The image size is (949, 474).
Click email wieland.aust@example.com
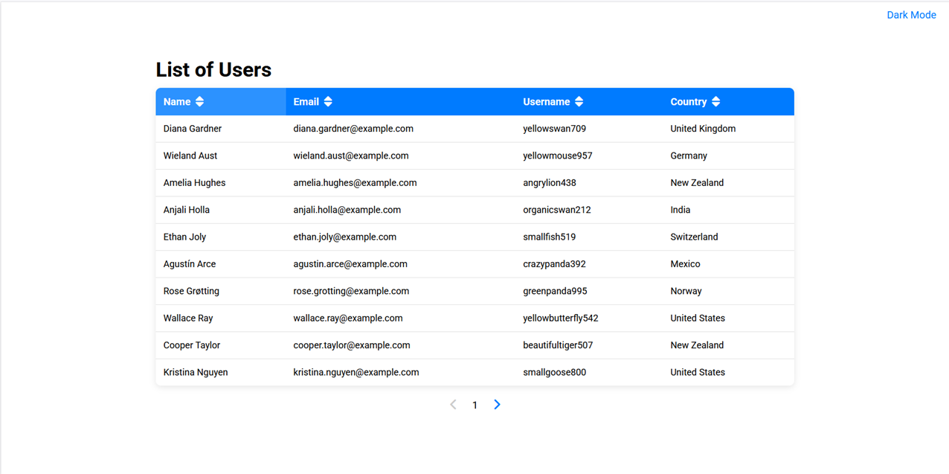click(x=351, y=156)
